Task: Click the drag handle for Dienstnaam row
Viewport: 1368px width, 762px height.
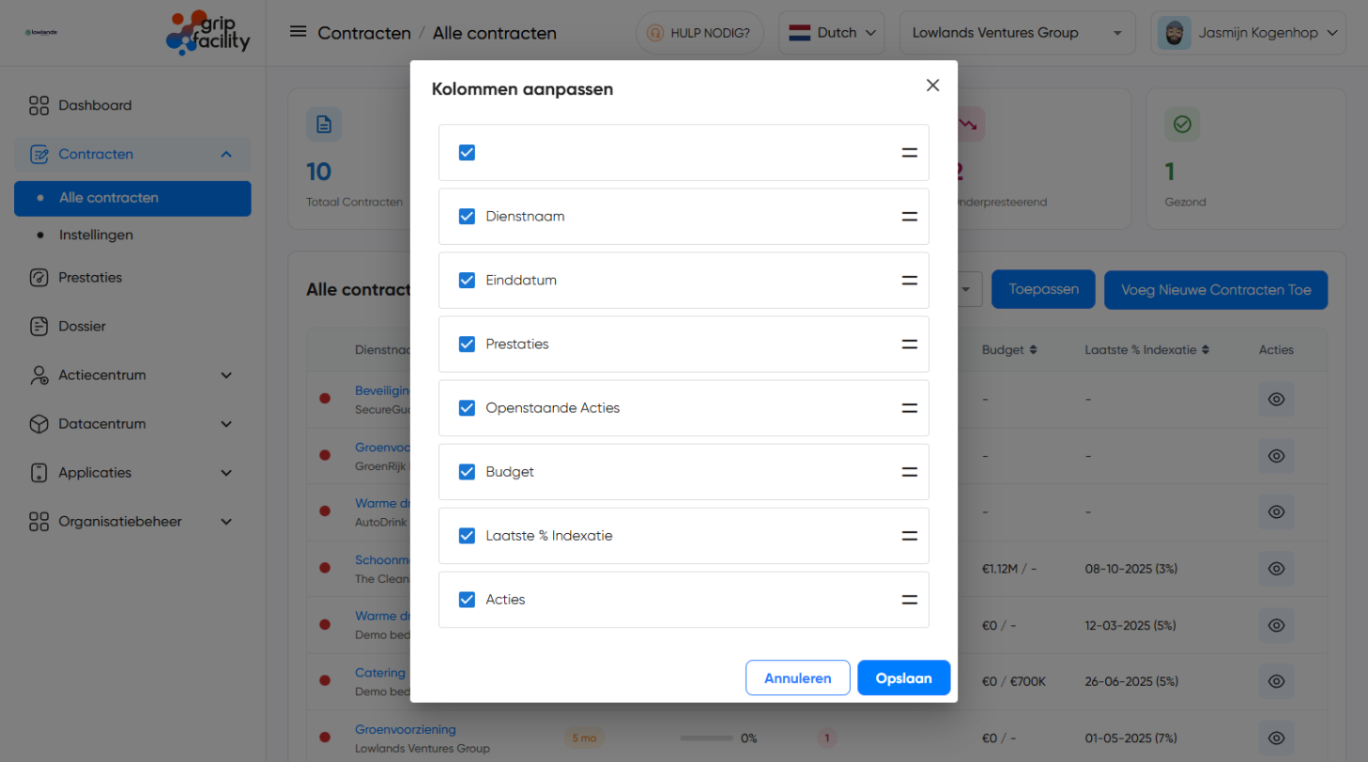Action: click(909, 217)
